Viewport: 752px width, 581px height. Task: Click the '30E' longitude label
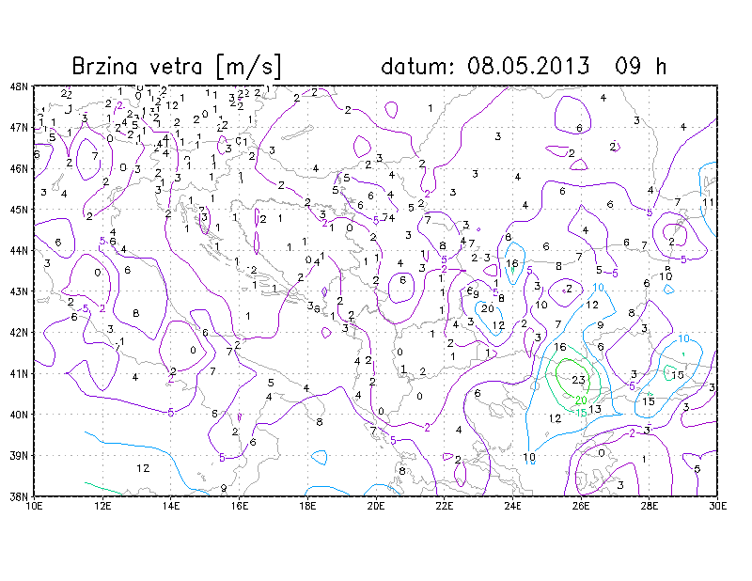[x=717, y=506]
